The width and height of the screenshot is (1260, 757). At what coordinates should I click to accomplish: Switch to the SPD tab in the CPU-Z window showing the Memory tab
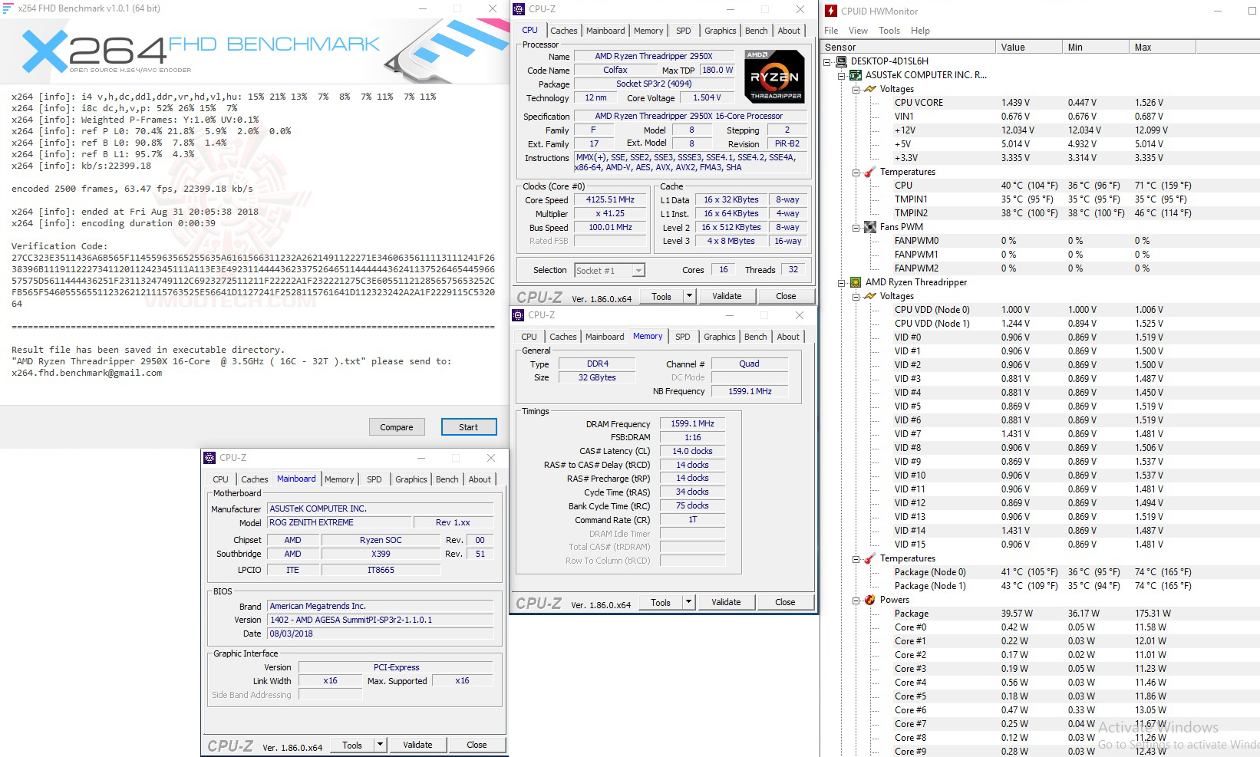(682, 337)
